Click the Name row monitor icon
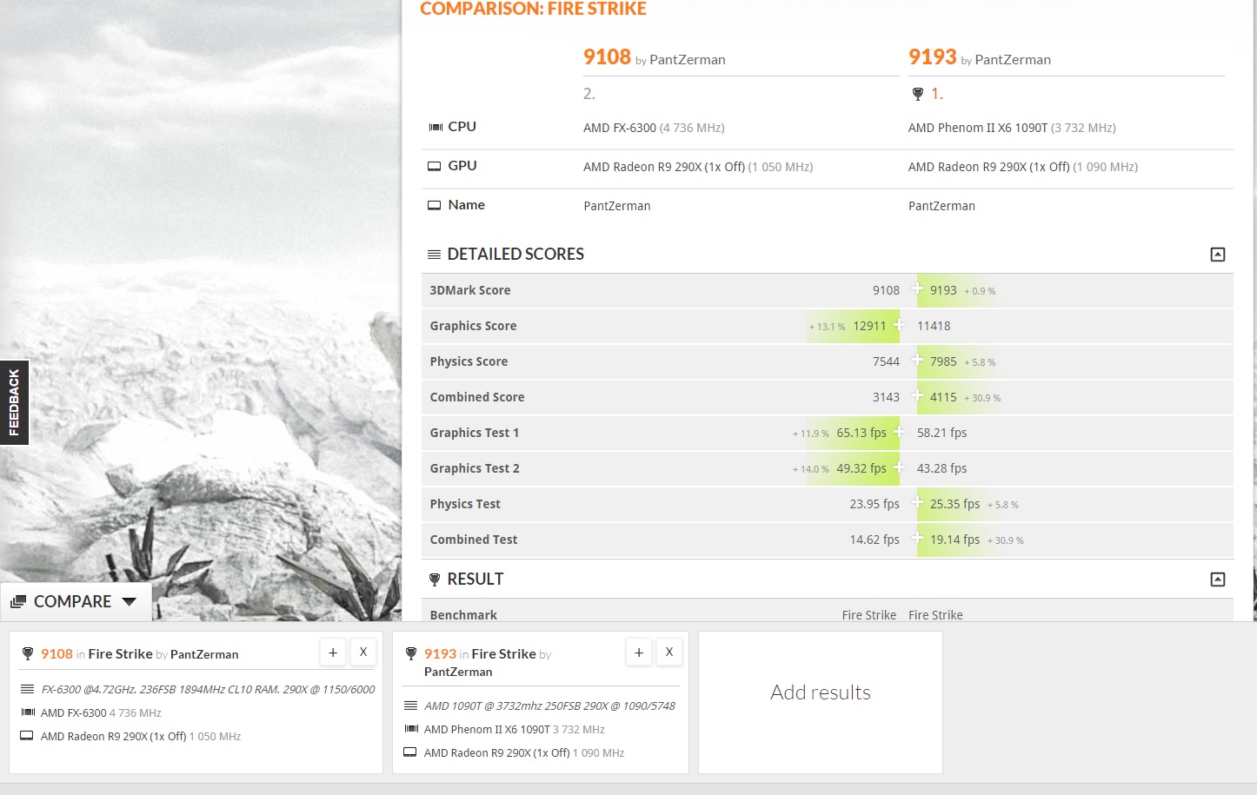 click(x=435, y=206)
